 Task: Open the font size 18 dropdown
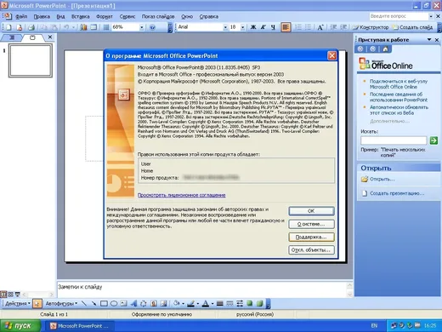coord(243,27)
